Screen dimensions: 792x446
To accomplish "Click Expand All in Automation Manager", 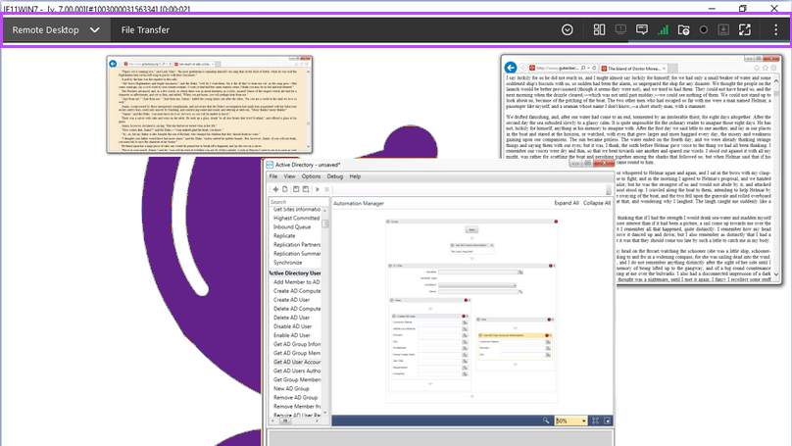I will click(x=567, y=203).
